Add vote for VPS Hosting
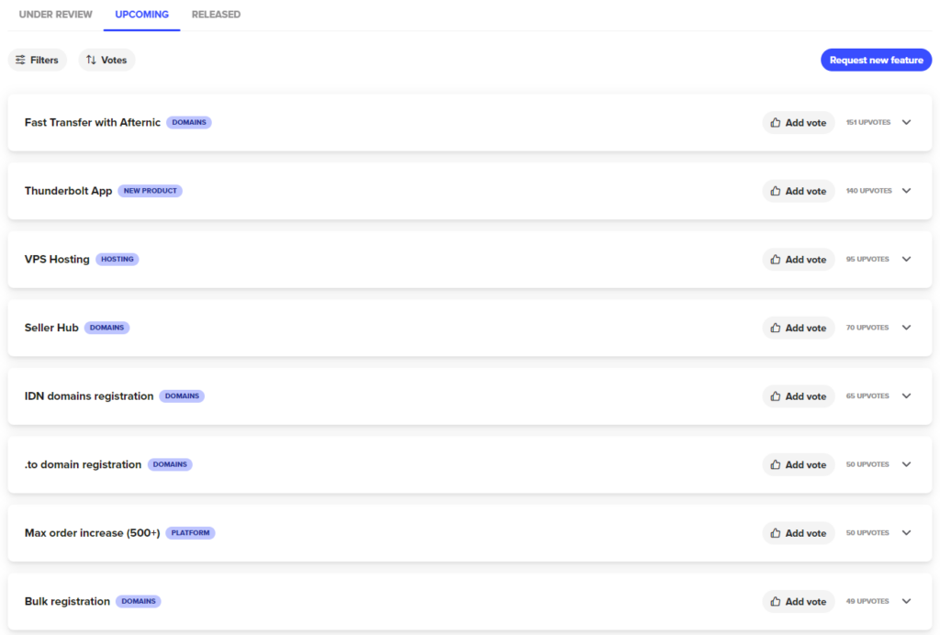This screenshot has width=940, height=635. (x=799, y=260)
